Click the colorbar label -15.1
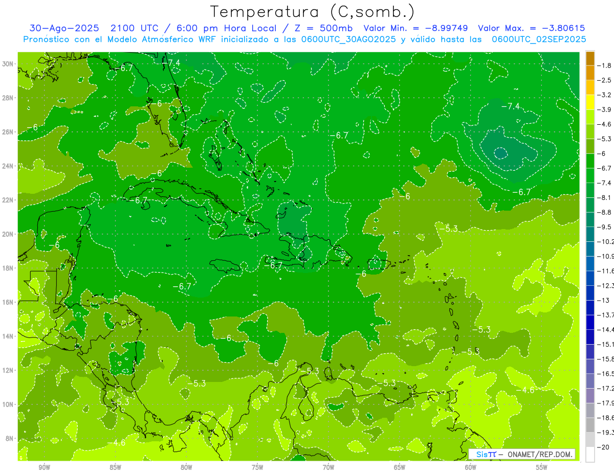Image resolution: width=614 pixels, height=474 pixels. pyautogui.click(x=606, y=345)
